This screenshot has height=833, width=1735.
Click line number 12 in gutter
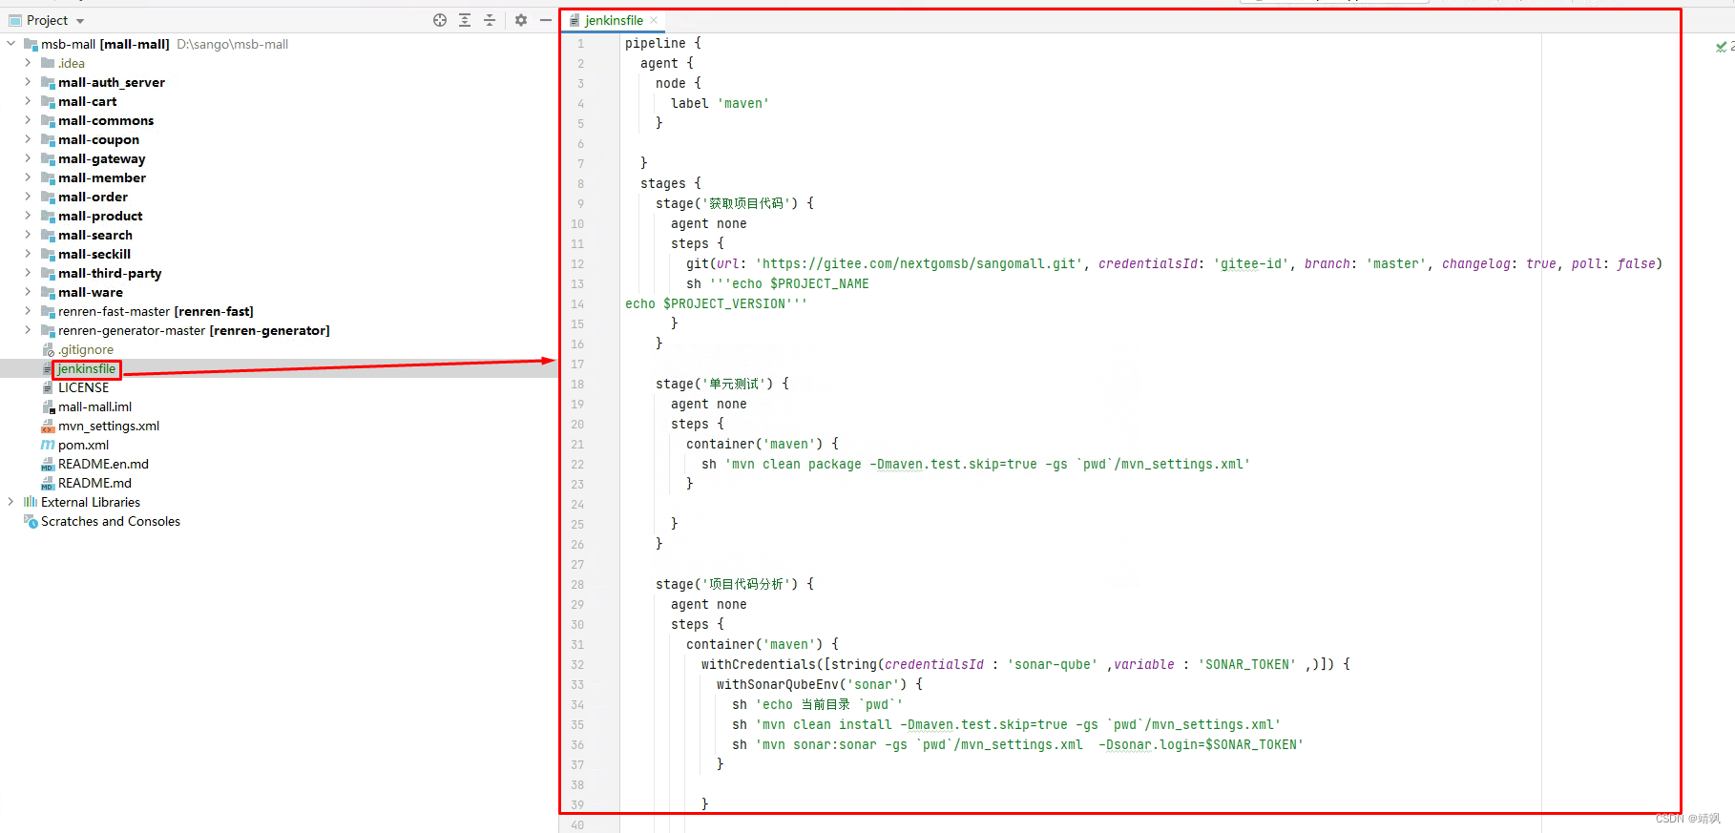(577, 263)
